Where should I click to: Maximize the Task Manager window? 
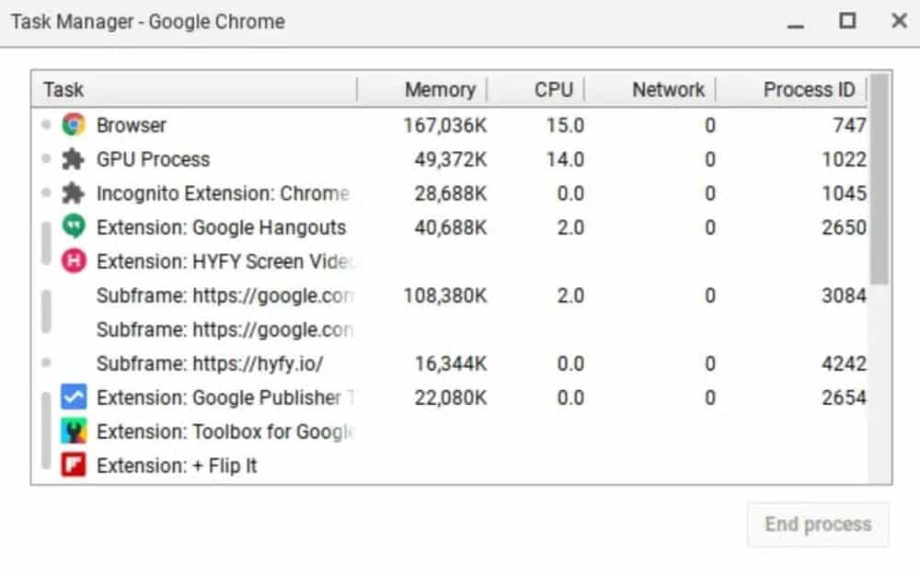point(847,20)
